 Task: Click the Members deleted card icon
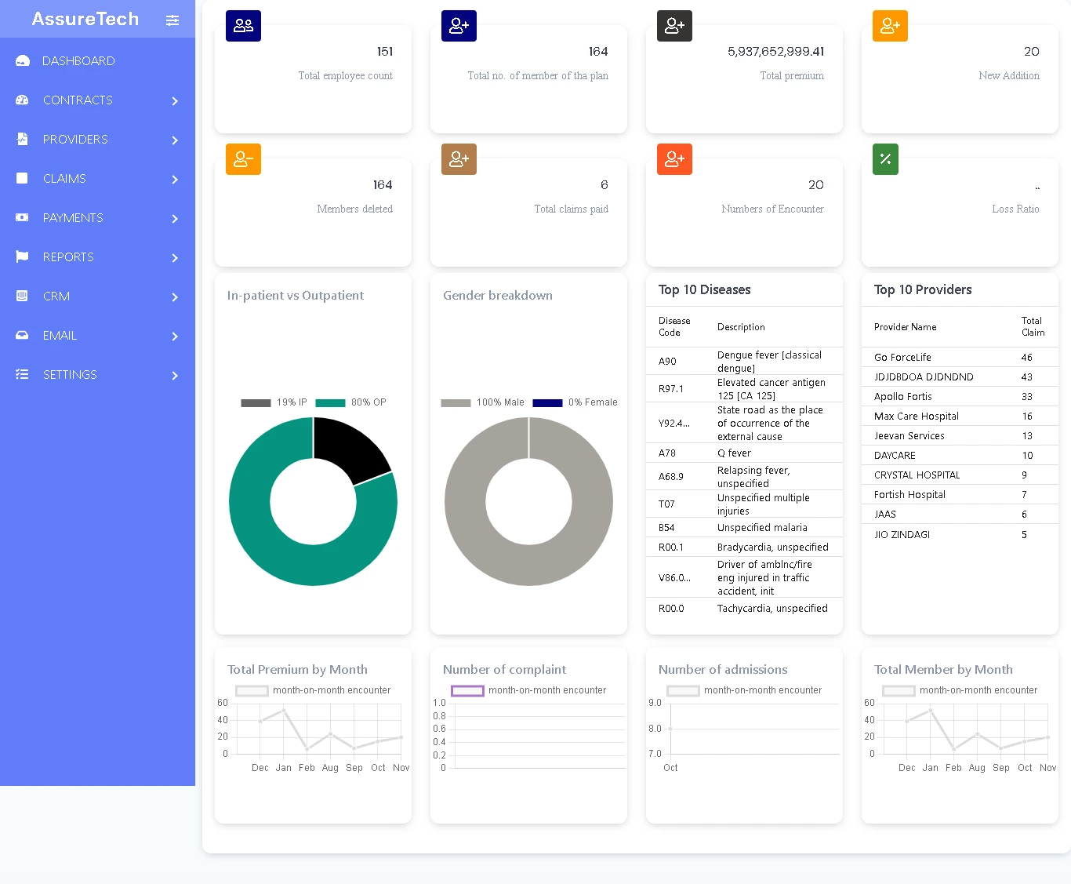(x=243, y=159)
